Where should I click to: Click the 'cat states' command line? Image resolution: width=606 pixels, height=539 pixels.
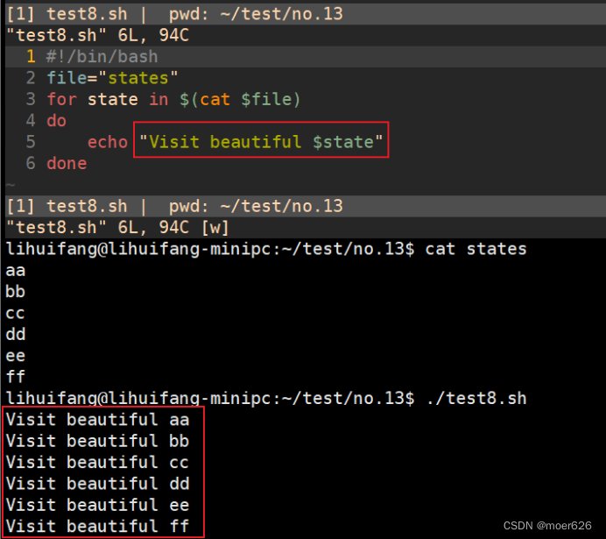[266, 249]
